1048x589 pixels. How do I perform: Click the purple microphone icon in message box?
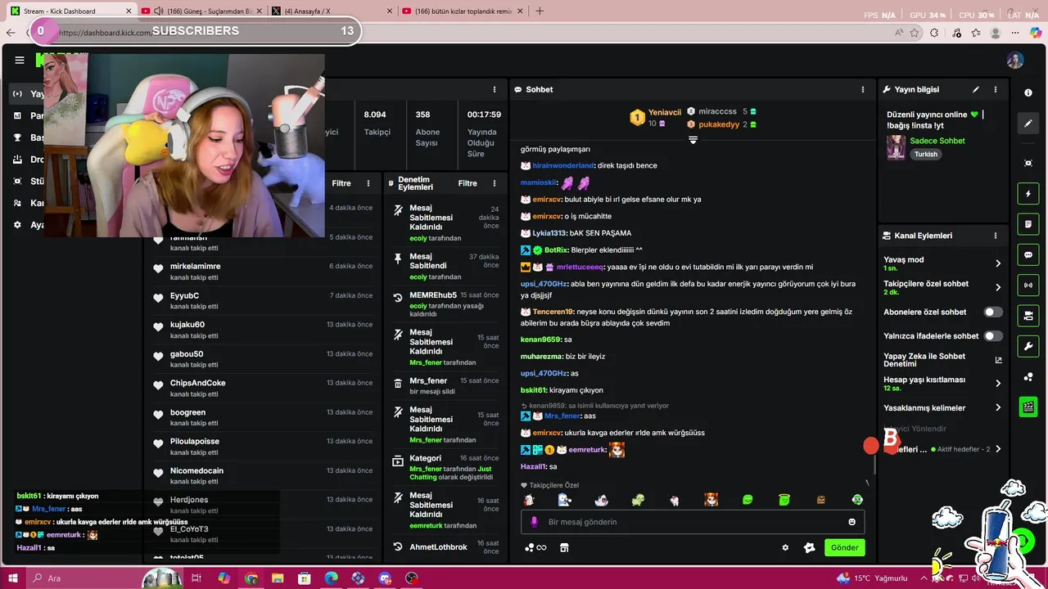(534, 522)
